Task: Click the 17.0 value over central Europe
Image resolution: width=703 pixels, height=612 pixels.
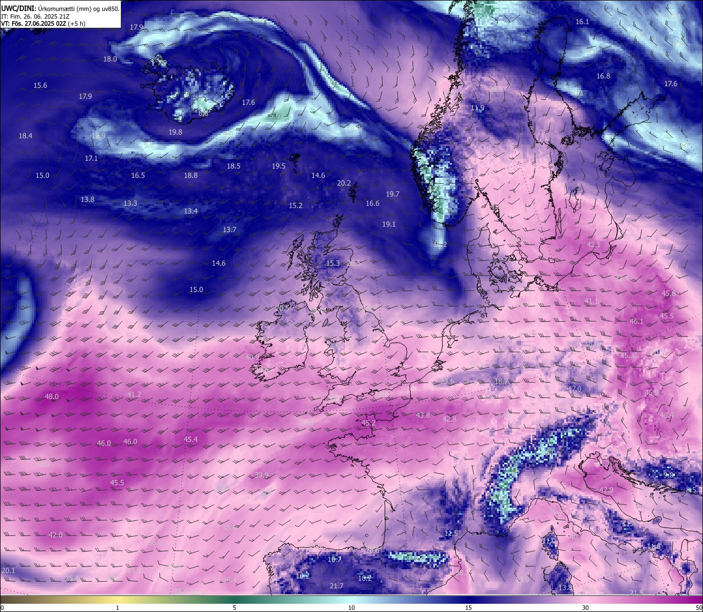Action: (574, 389)
